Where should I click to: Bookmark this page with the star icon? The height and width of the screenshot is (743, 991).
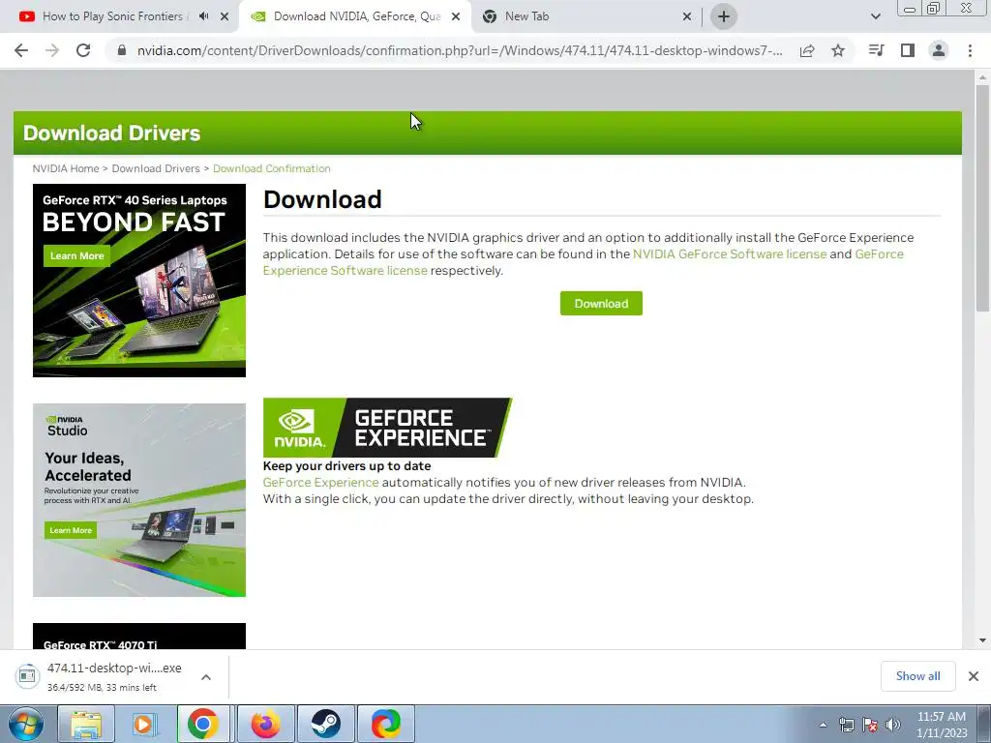click(838, 50)
